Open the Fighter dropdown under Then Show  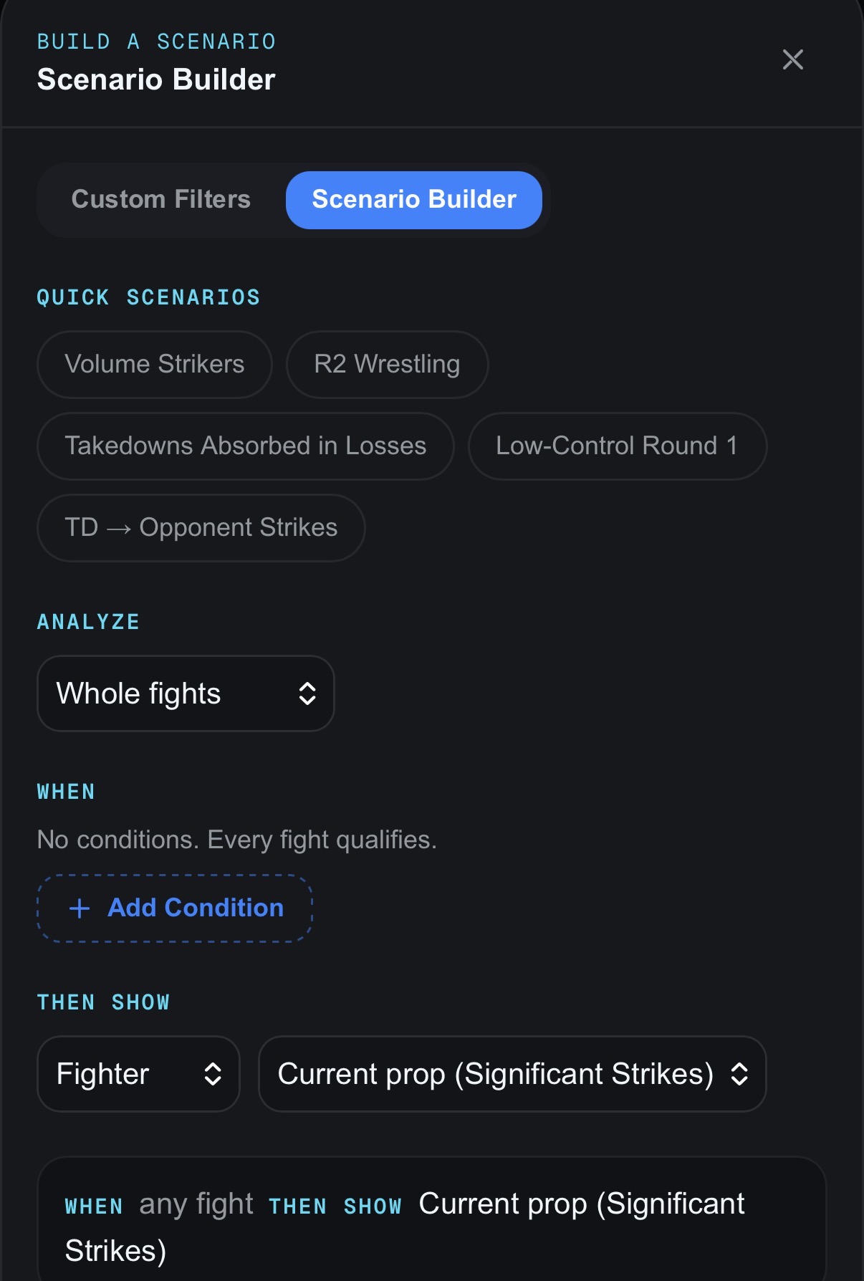click(x=138, y=1074)
